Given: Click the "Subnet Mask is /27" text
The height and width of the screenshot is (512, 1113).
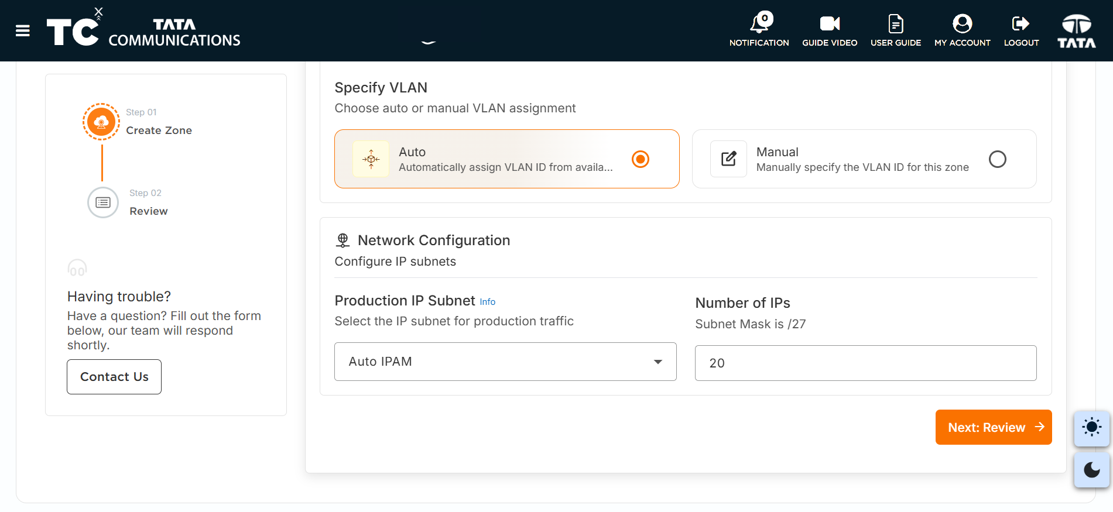Looking at the screenshot, I should point(751,324).
